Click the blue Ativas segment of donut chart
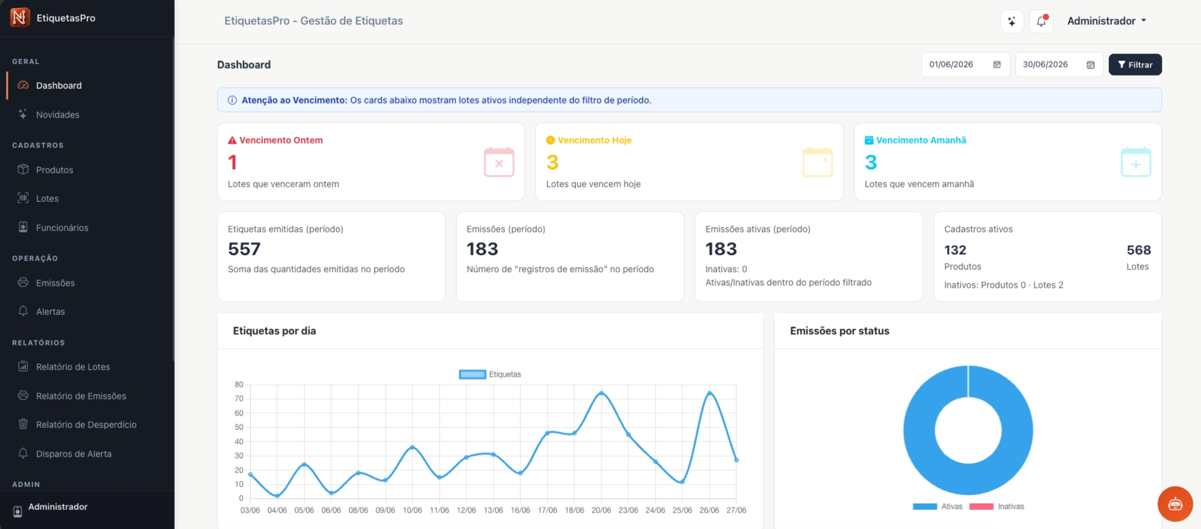1201x529 pixels. pos(920,430)
